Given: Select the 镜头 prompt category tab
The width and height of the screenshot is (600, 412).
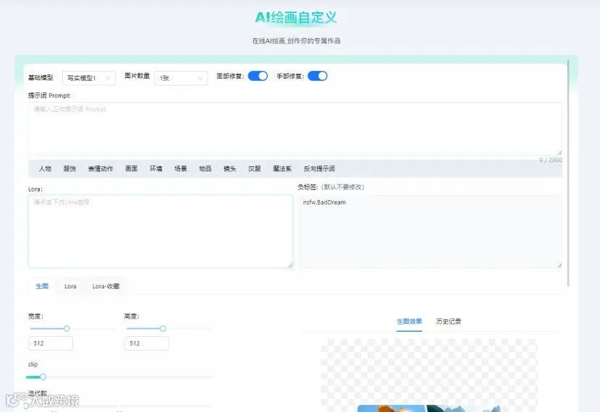Looking at the screenshot, I should (x=229, y=168).
